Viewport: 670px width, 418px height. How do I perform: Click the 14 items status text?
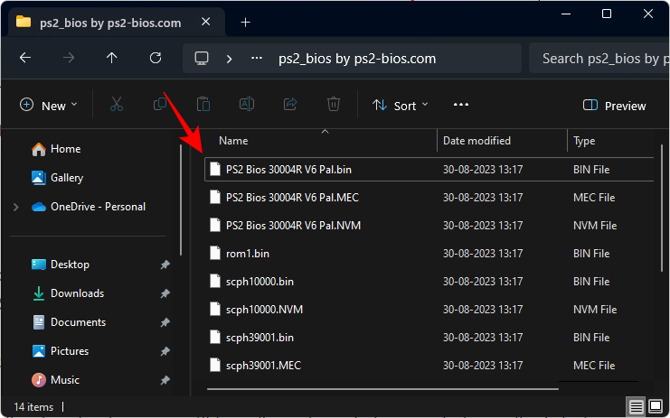click(33, 407)
